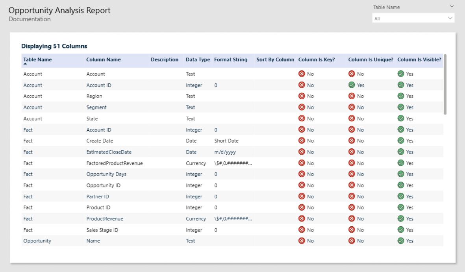
Task: Click the table's vertical scrollbar thumb
Action: [445, 84]
